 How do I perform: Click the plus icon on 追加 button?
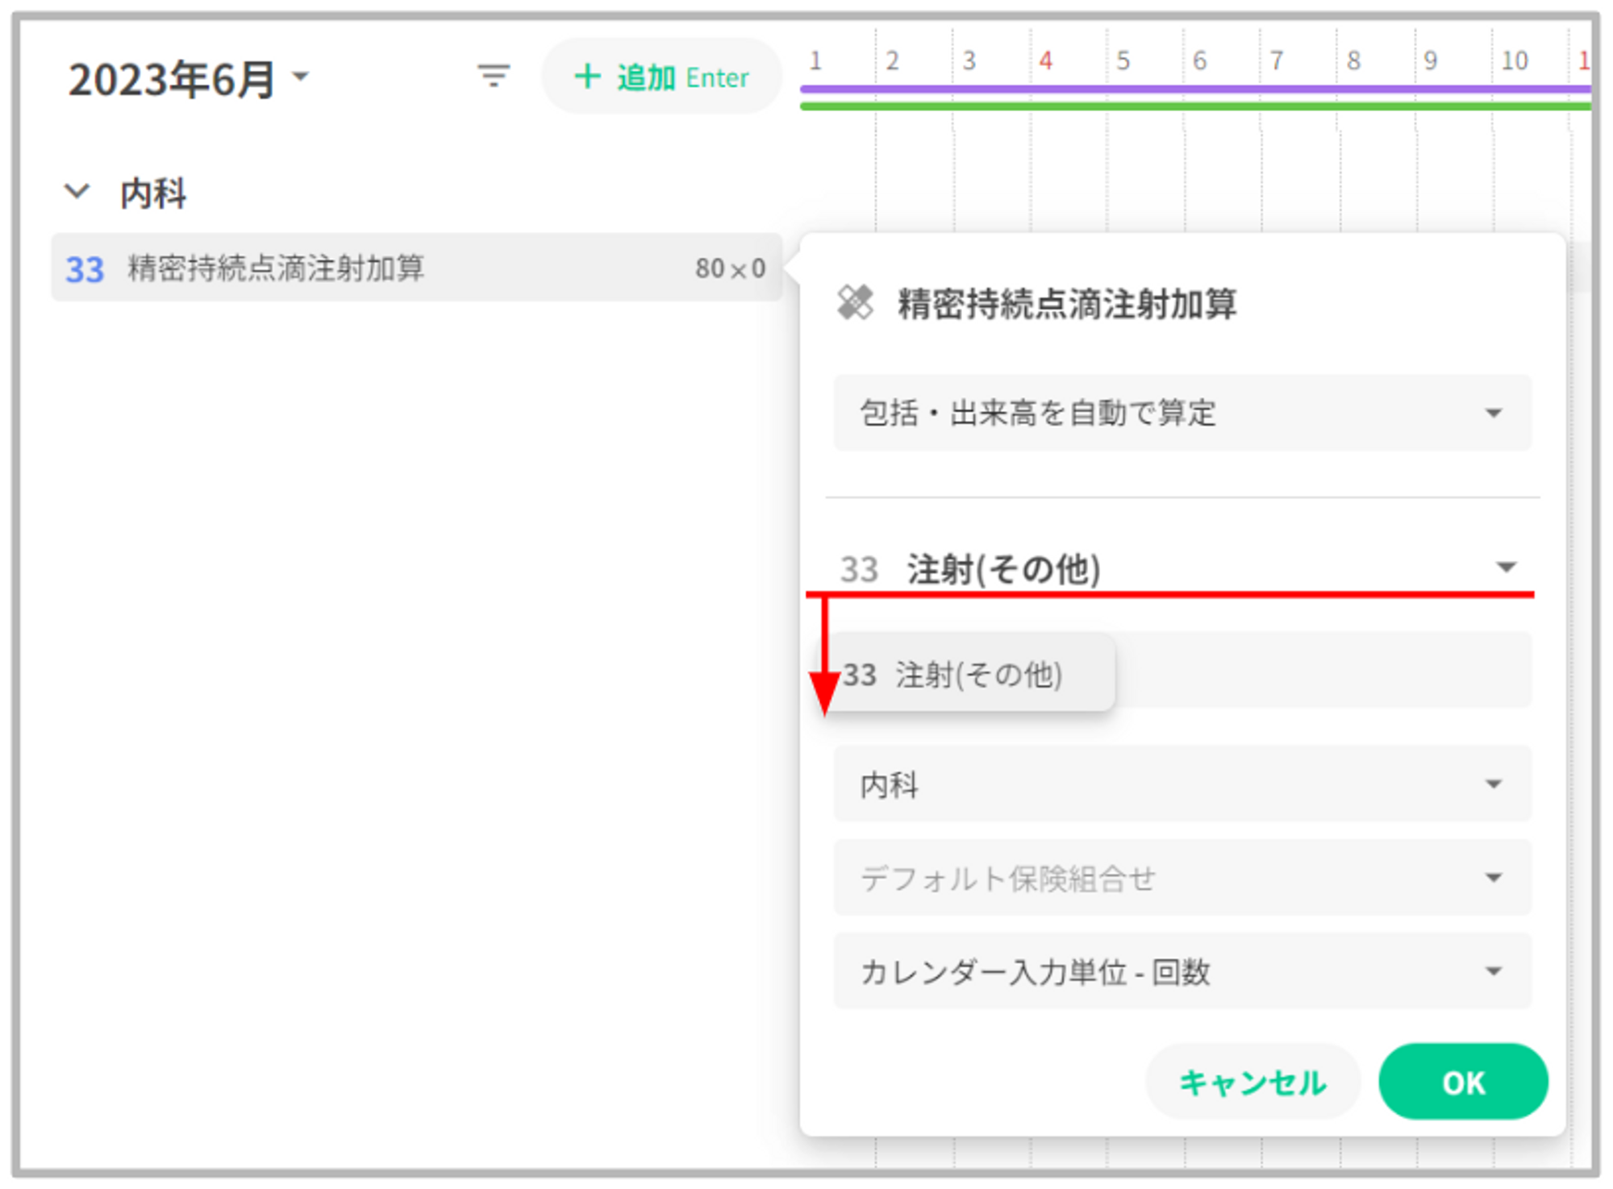pyautogui.click(x=587, y=77)
